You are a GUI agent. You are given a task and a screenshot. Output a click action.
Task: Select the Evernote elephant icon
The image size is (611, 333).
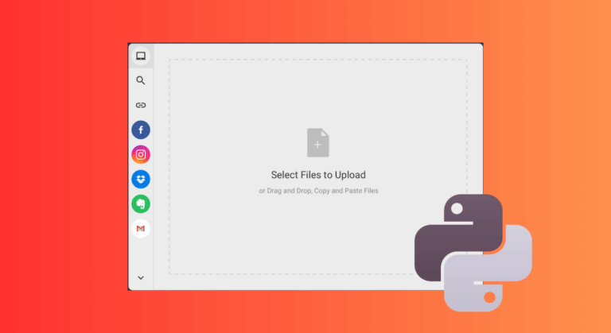[141, 204]
